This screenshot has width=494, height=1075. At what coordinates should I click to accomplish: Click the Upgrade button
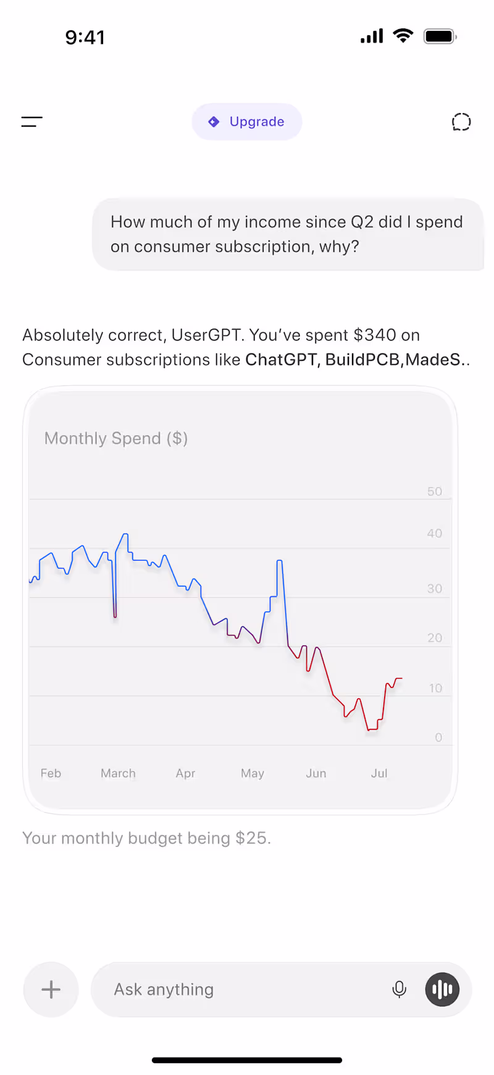coord(247,122)
